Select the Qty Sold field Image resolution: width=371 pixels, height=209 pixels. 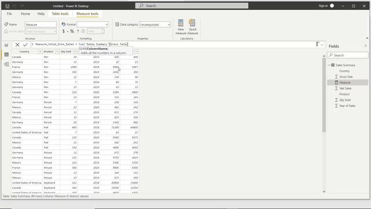[345, 100]
